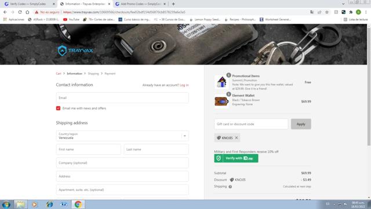Bookmark this page with the star icon
Screen dimensions: 371x209
pyautogui.click(x=327, y=12)
